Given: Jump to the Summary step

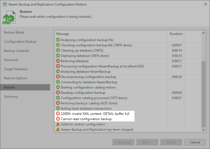Looking at the screenshot, I should [11, 97].
